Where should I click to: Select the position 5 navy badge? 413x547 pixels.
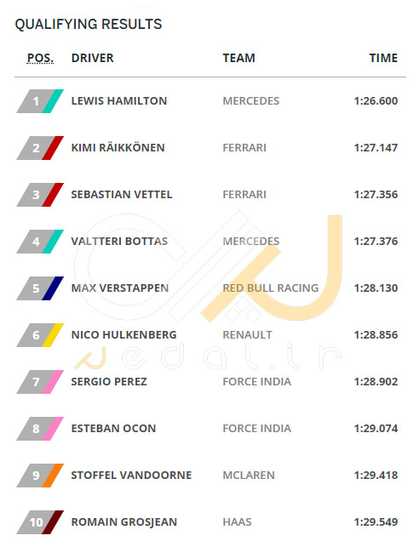click(x=40, y=288)
